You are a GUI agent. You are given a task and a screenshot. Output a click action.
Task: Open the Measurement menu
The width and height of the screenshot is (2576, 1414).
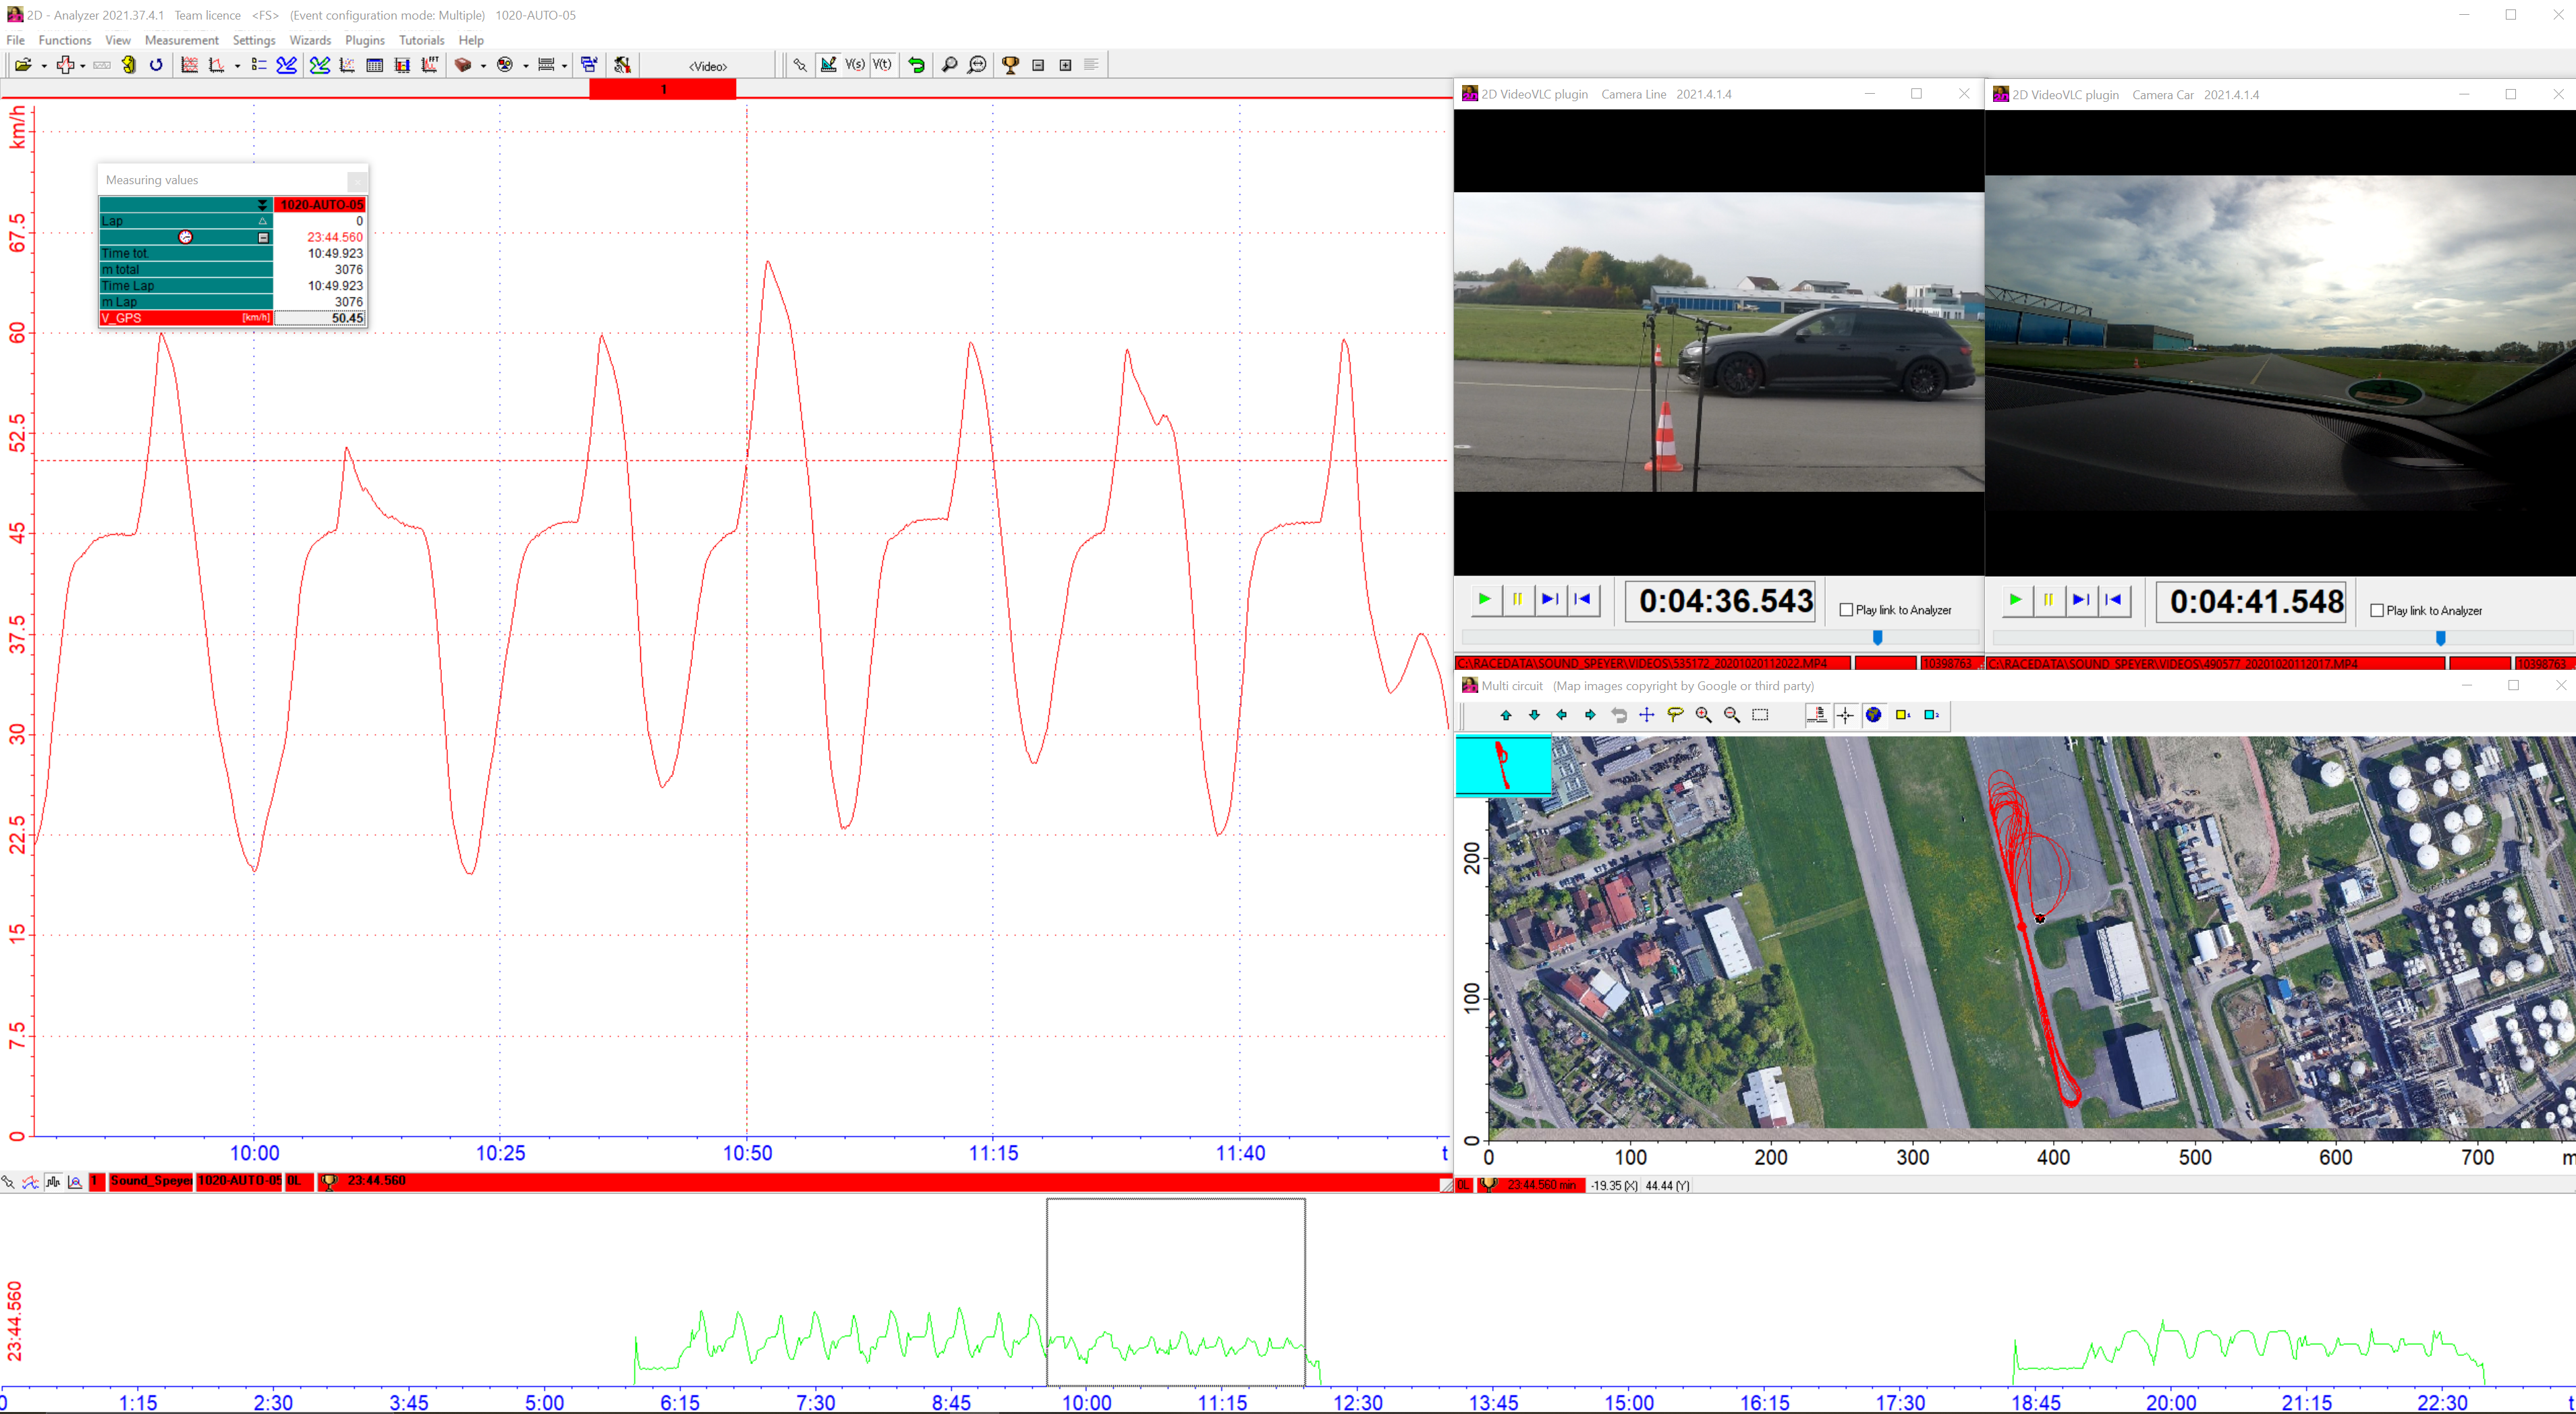coord(181,40)
